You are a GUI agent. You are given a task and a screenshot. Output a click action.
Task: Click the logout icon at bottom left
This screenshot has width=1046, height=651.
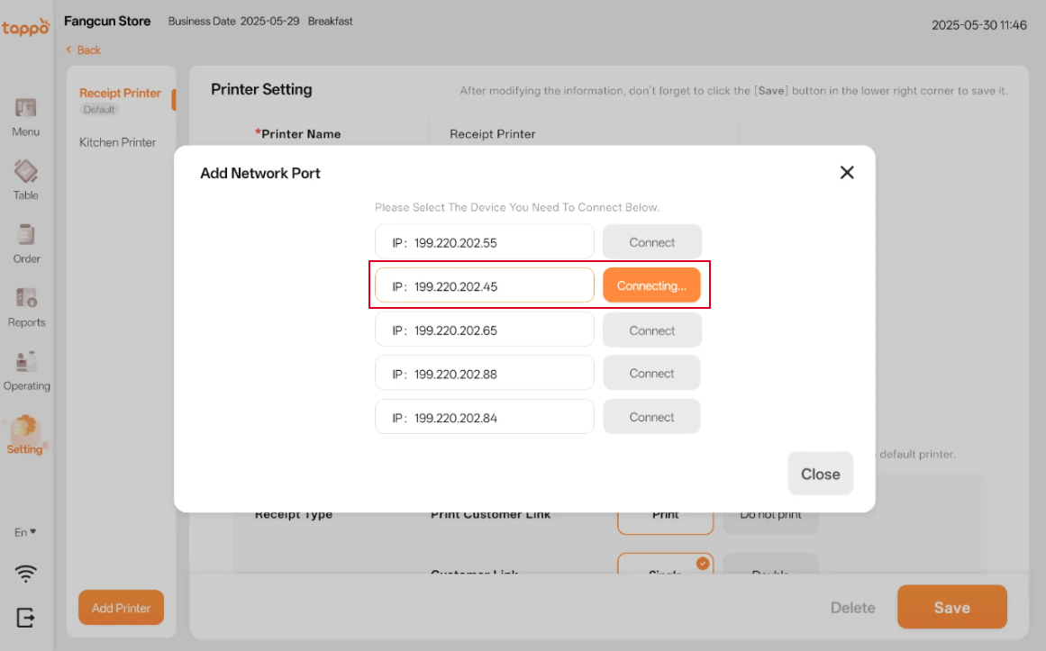coord(26,617)
